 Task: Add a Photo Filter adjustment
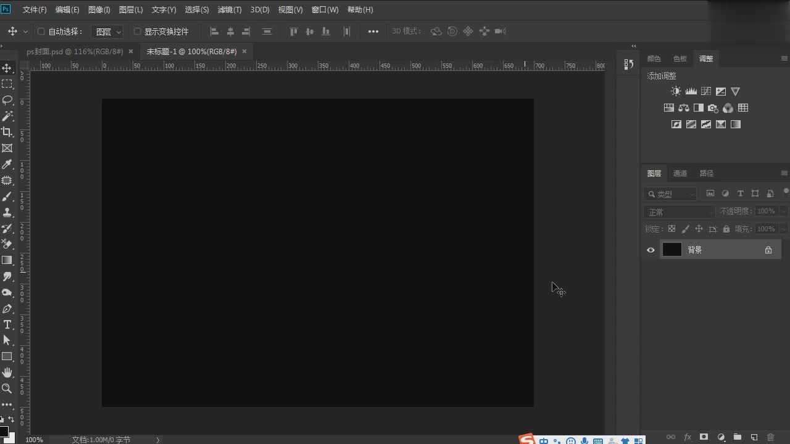click(713, 108)
